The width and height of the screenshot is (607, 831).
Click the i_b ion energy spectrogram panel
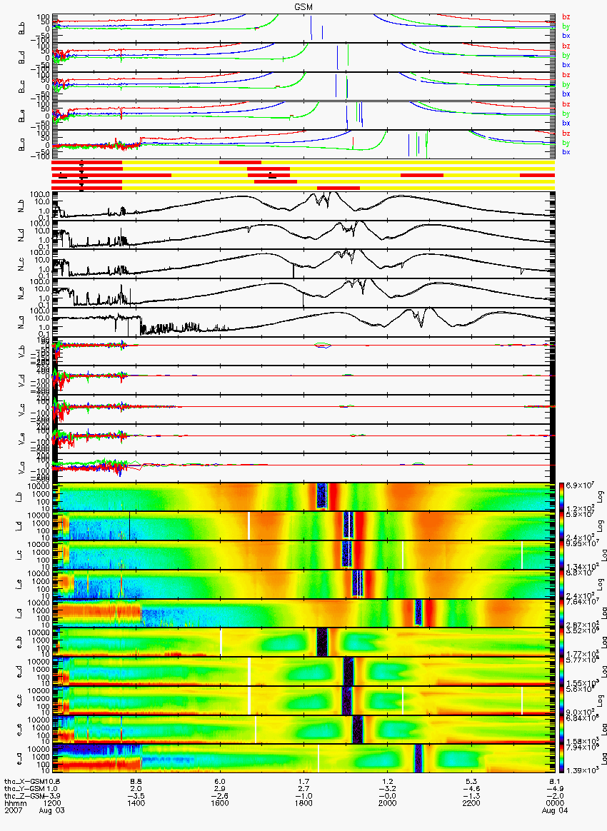point(303,497)
